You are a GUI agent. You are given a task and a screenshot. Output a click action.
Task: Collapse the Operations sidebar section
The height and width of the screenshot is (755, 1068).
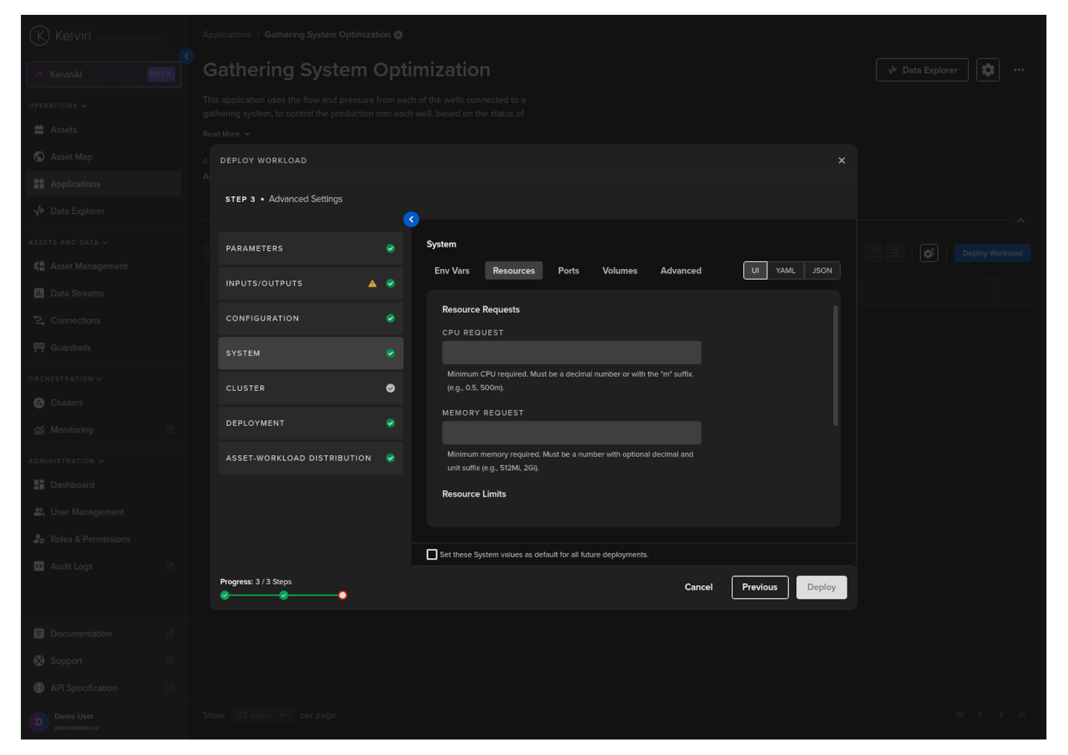[57, 106]
